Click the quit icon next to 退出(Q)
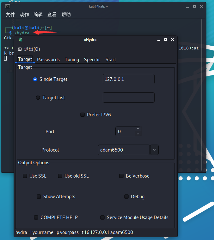 [x=20, y=49]
